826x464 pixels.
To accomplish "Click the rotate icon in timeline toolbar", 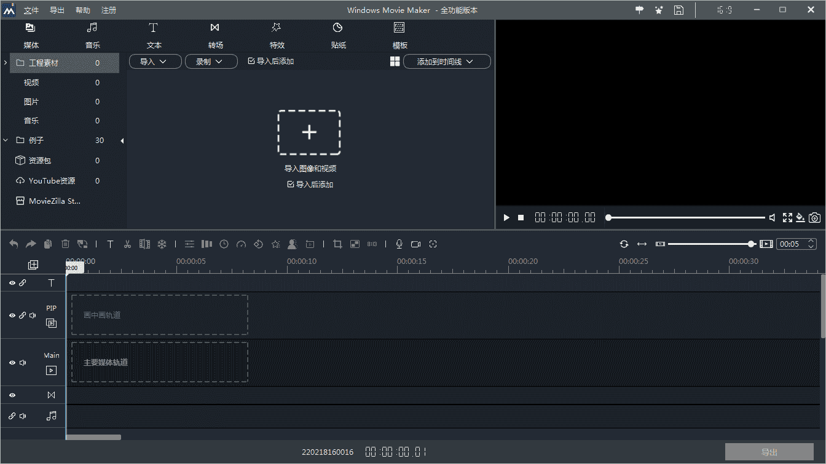I will pos(258,244).
